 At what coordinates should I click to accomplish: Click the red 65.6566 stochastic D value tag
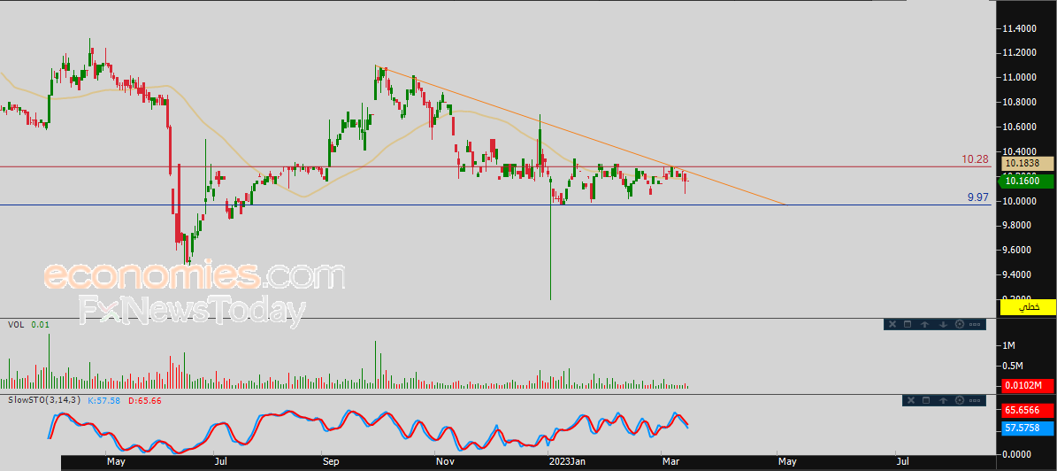pyautogui.click(x=1027, y=412)
